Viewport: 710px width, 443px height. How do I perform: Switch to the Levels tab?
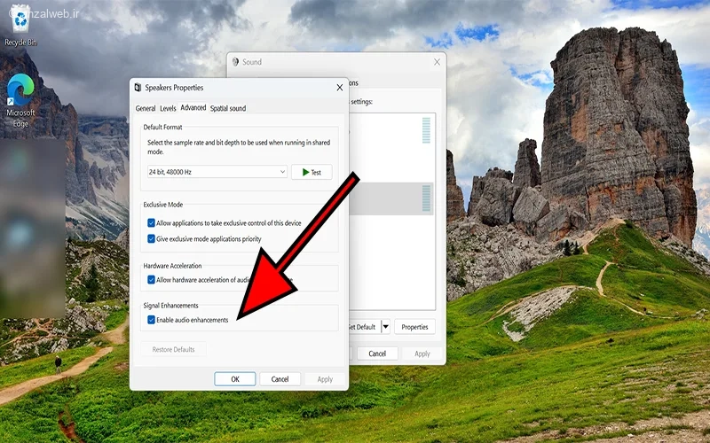pyautogui.click(x=168, y=108)
